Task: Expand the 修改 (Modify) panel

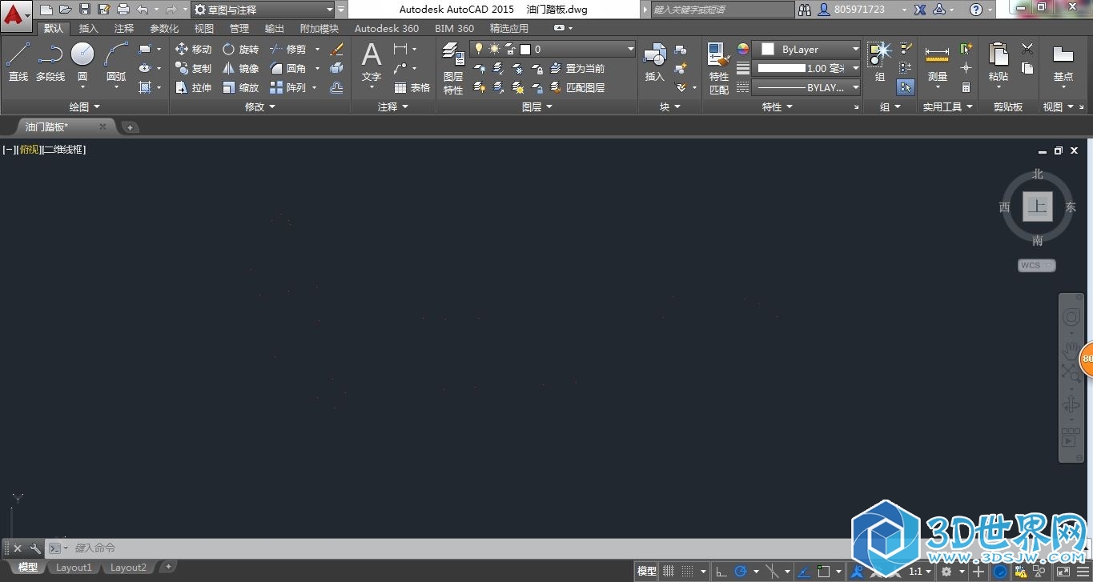Action: point(260,106)
